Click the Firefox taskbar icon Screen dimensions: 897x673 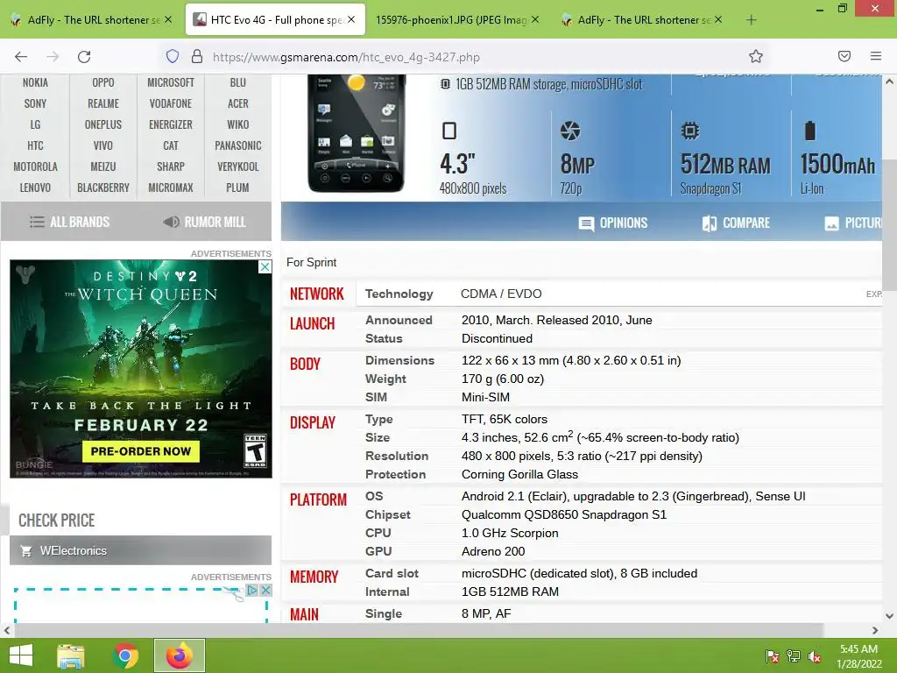coord(179,655)
